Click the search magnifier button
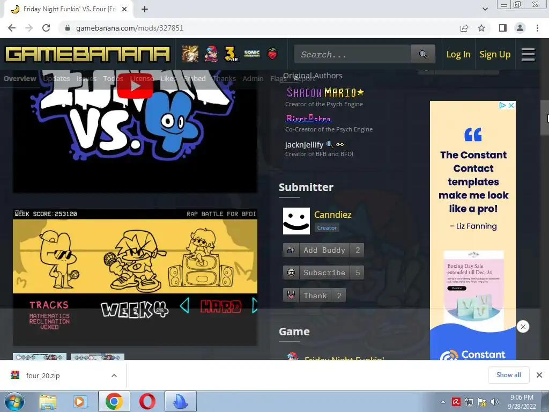Image resolution: width=549 pixels, height=412 pixels. click(423, 54)
